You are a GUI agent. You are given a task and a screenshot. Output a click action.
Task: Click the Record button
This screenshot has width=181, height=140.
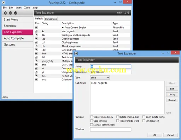tap(172, 100)
